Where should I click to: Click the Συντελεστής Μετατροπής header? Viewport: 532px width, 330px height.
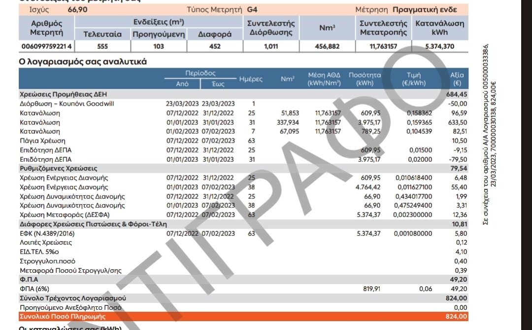383,28
